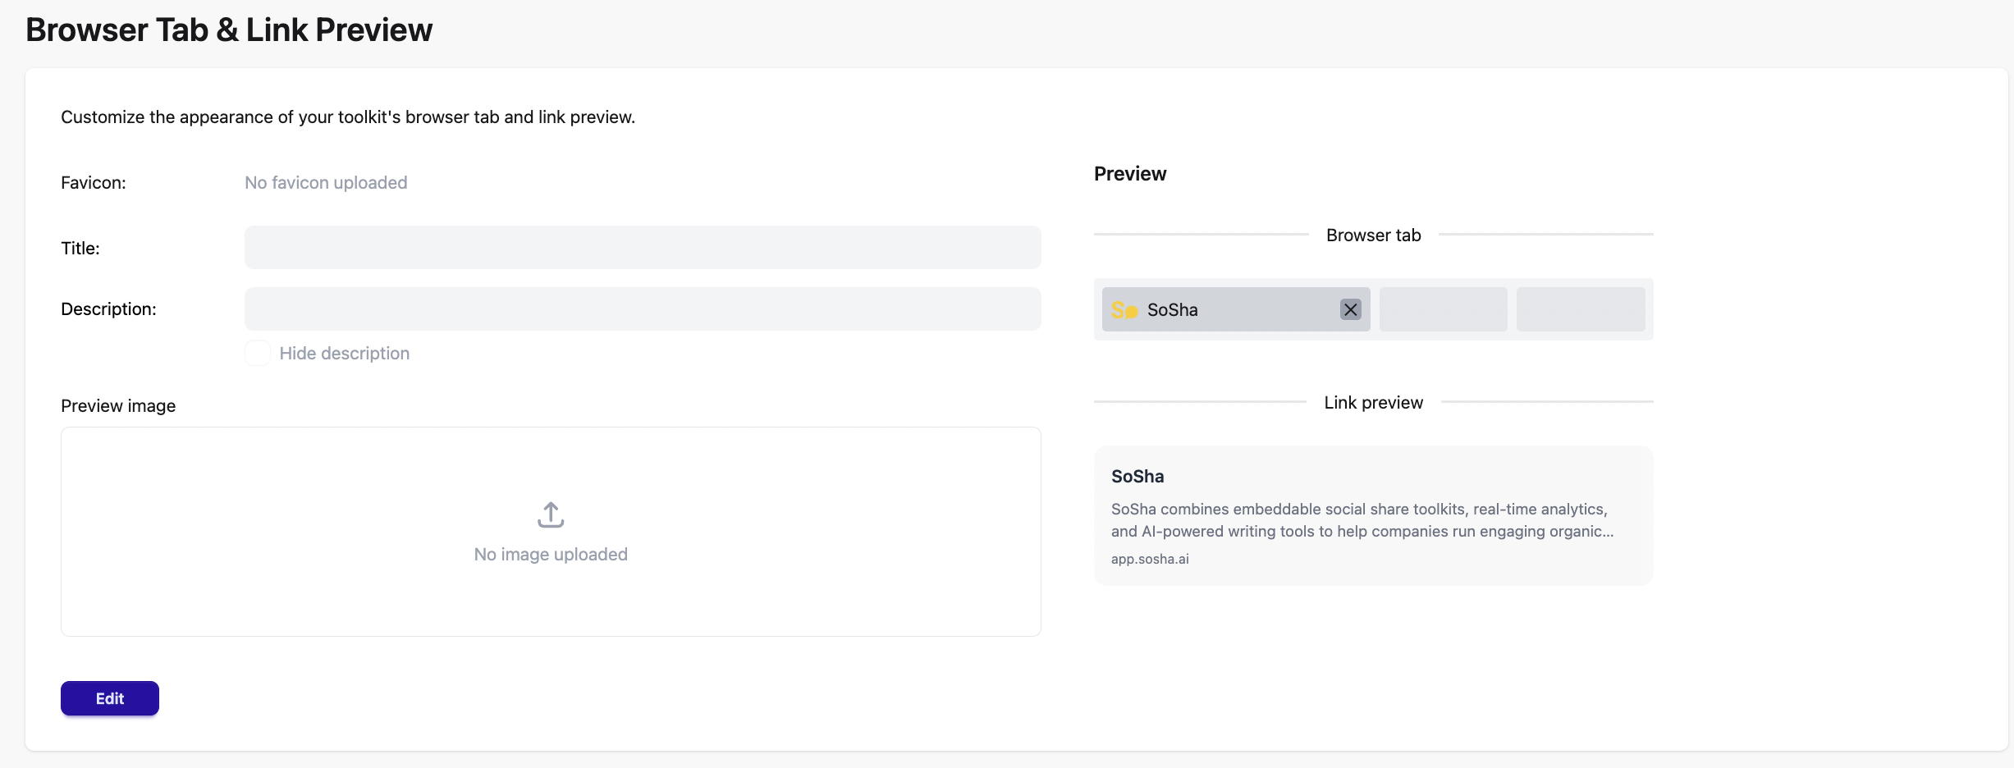
Task: Select the SoSha browser tab preview
Action: pos(1236,309)
